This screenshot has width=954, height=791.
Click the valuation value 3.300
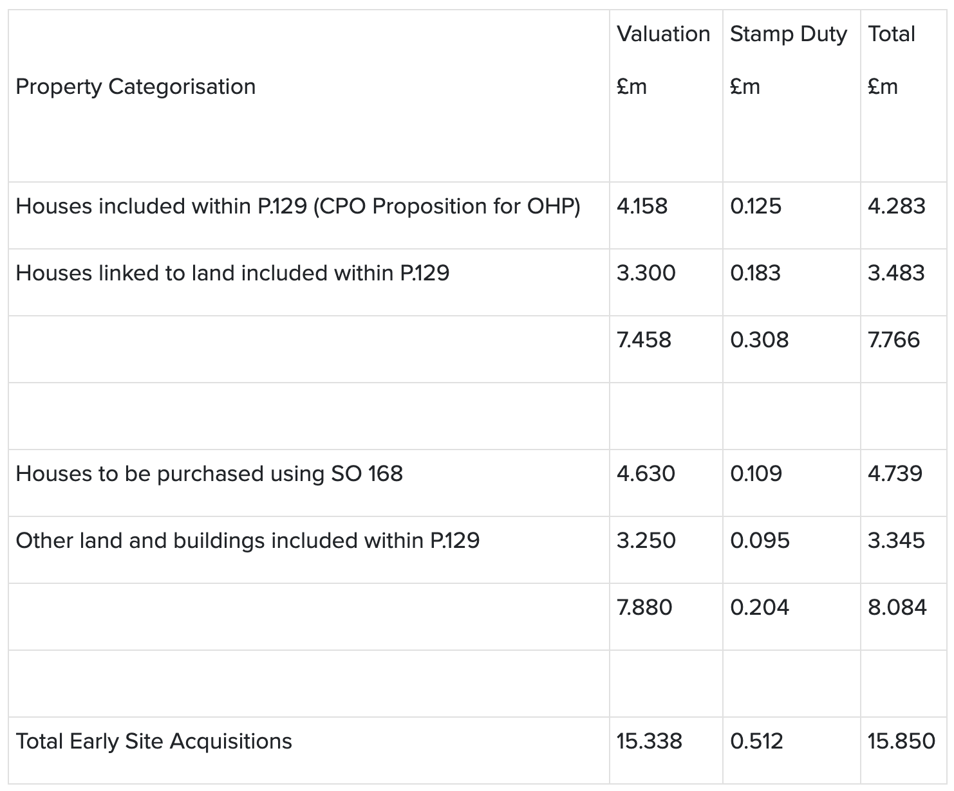coord(646,273)
